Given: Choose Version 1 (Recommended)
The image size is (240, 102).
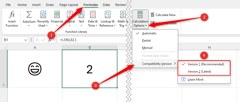Looking at the screenshot, I should 204,64.
